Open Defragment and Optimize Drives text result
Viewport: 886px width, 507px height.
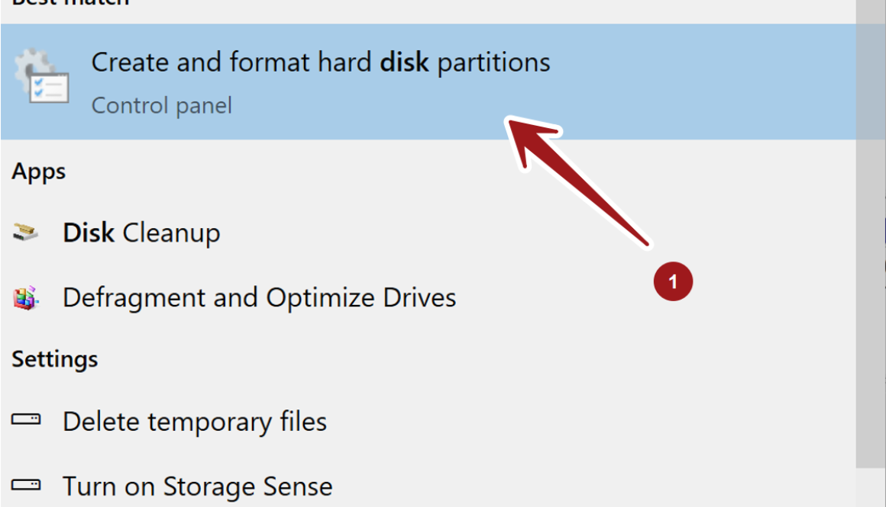tap(259, 297)
